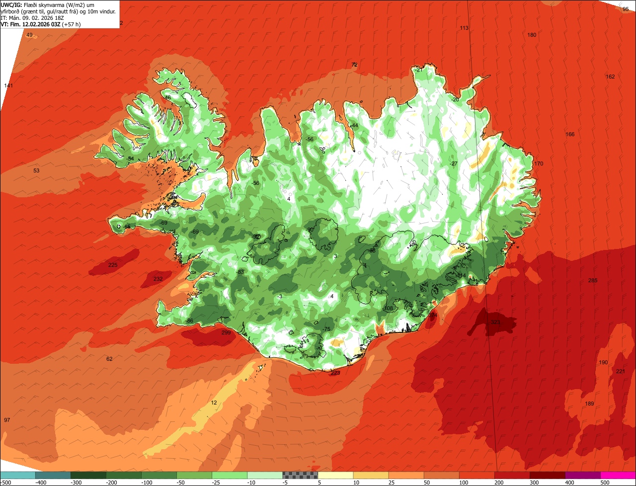
Task: Click the bright green swatch between -25 and -10
Action: pos(230,475)
